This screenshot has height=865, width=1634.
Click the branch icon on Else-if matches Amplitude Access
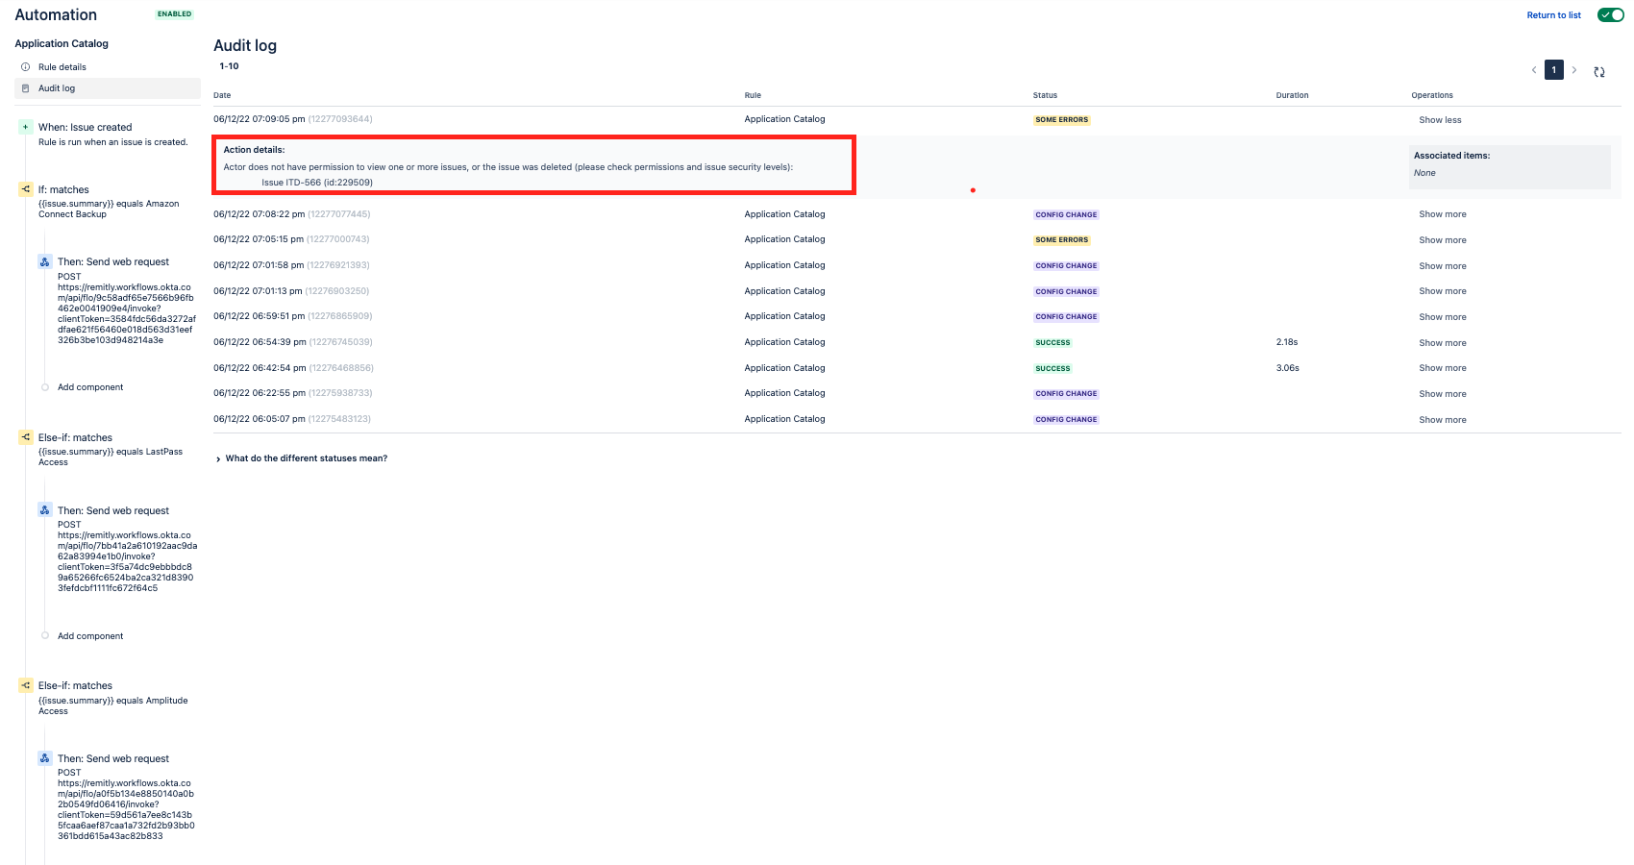(x=25, y=684)
